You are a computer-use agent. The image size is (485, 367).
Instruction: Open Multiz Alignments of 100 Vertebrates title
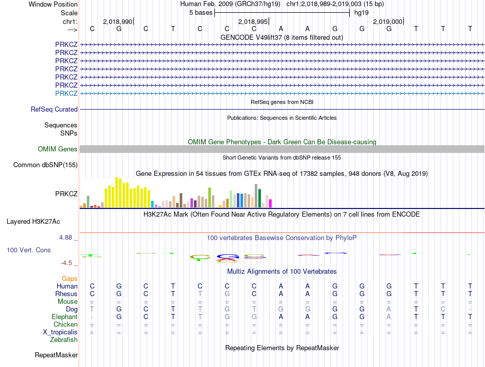(282, 272)
